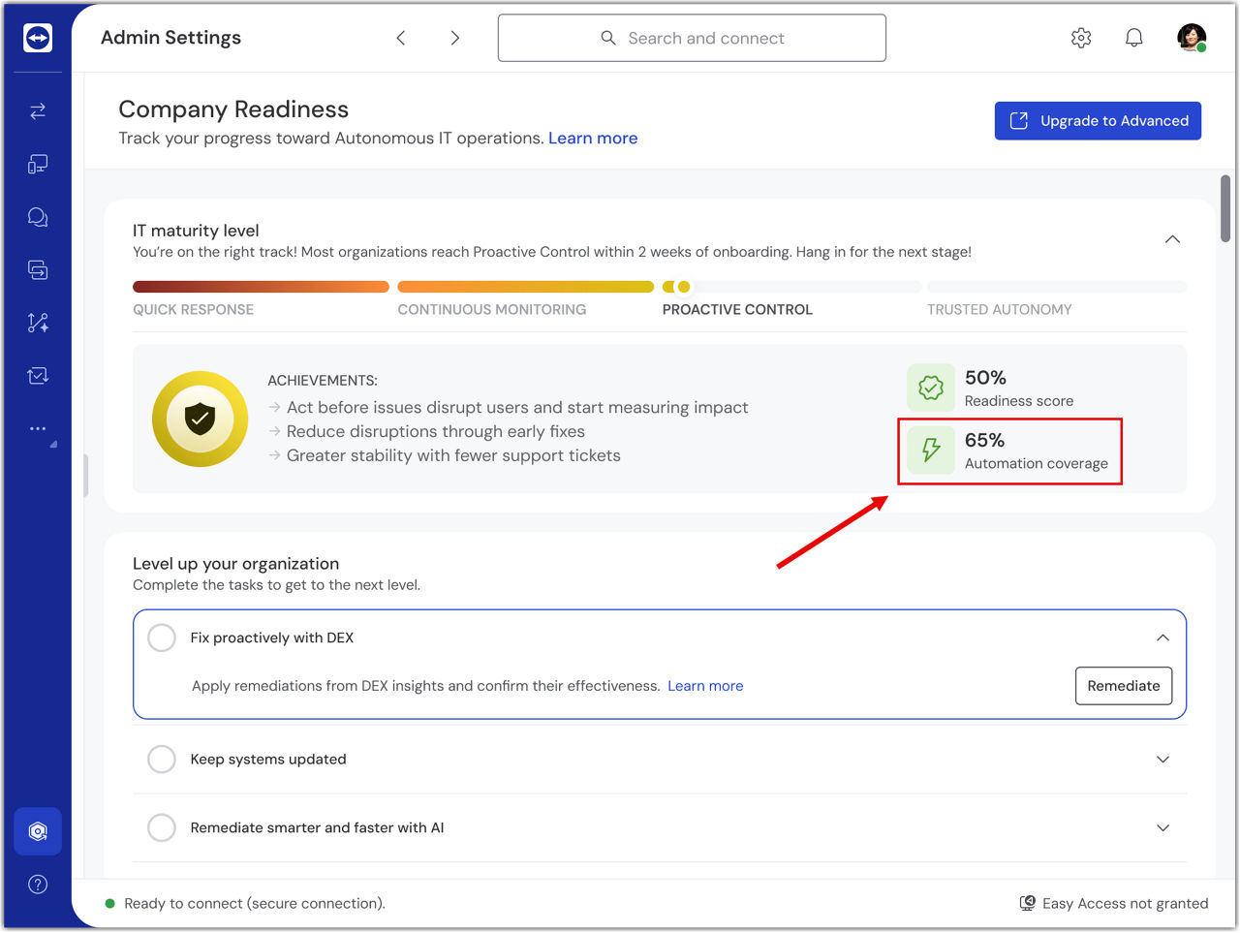Click the Search and connect field

pyautogui.click(x=692, y=38)
